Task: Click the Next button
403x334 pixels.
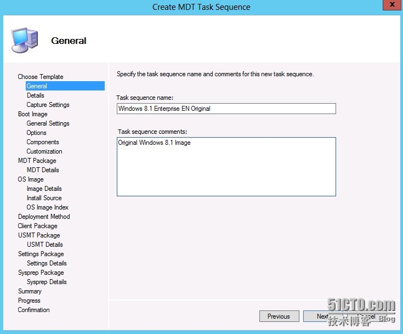Action: click(323, 316)
